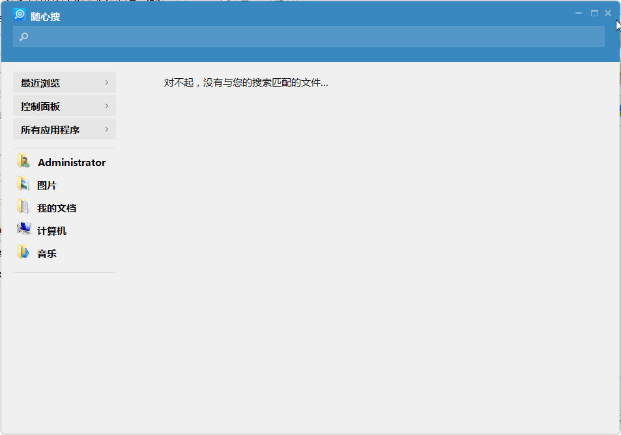This screenshot has height=435, width=621.
Task: Open the 计算机 link
Action: click(52, 231)
